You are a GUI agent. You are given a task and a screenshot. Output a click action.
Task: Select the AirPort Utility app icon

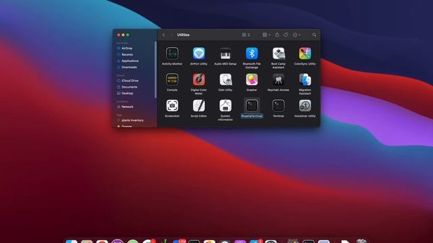tap(198, 53)
